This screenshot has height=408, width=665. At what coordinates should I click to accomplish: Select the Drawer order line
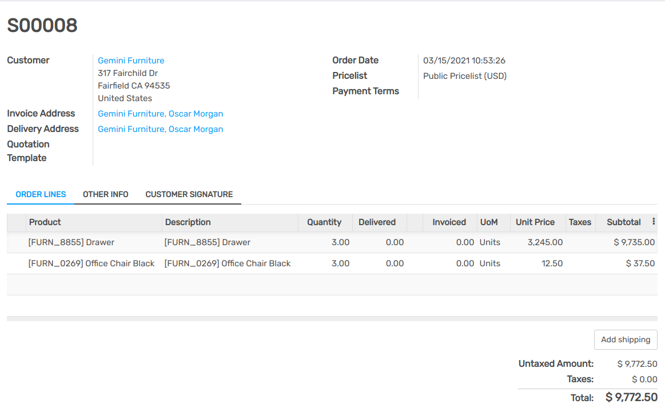[x=71, y=242]
